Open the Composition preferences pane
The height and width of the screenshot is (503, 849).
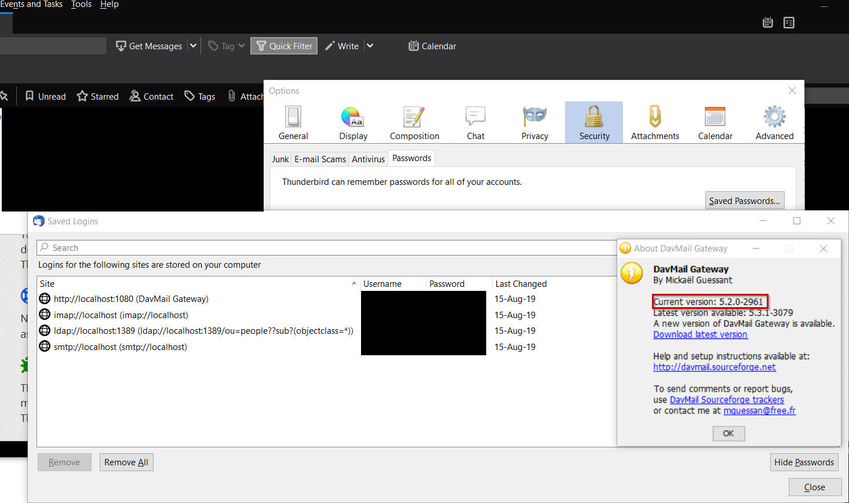[414, 122]
